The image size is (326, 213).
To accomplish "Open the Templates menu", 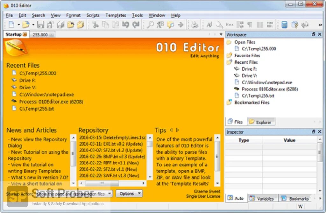I will point(116,15).
